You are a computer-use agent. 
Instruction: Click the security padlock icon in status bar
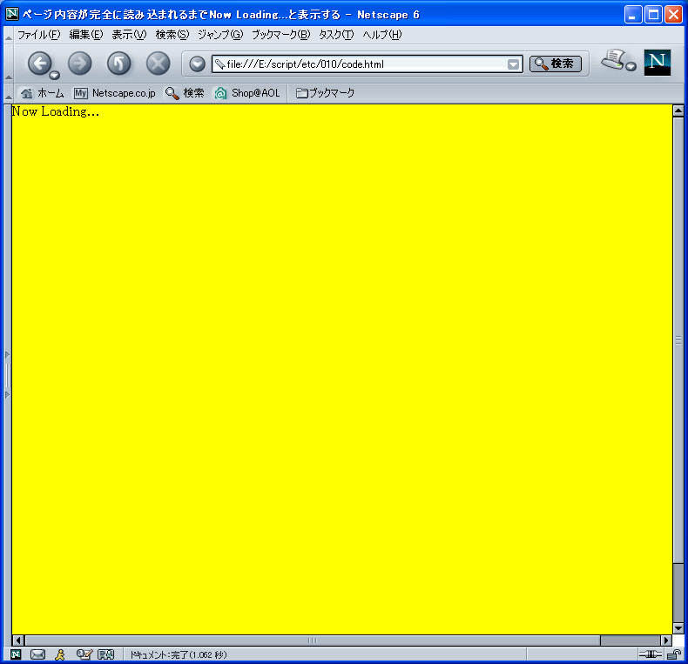coord(674,654)
